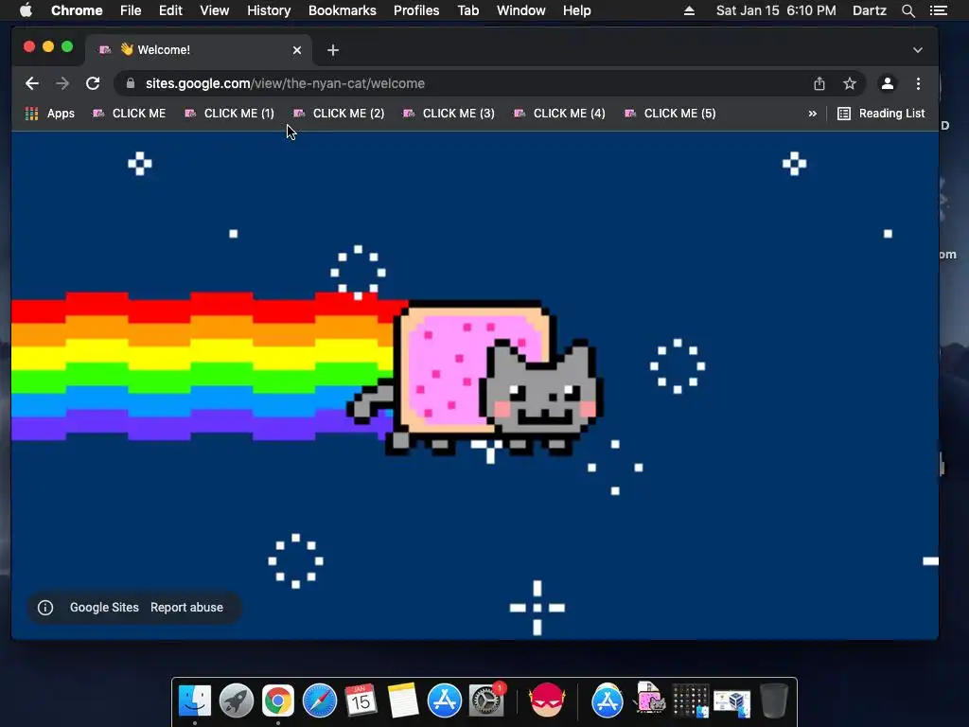969x727 pixels.
Task: Open the CLICK ME (1) bookmark
Action: click(x=229, y=114)
